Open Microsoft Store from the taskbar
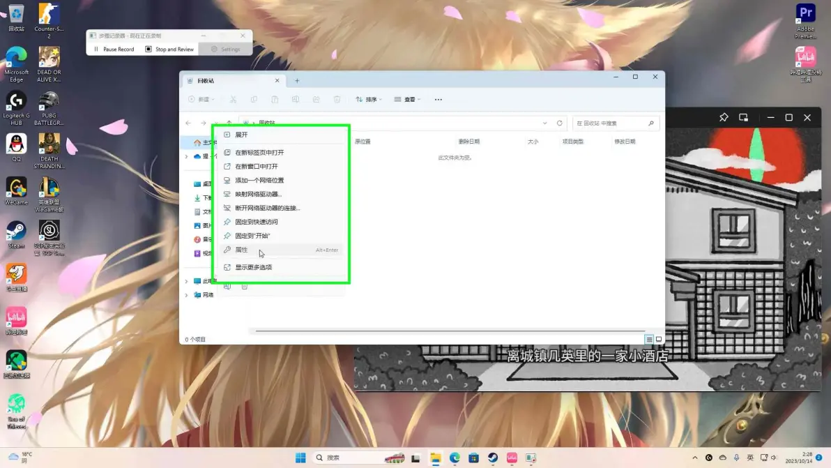Viewport: 831px width, 468px height. coord(474,458)
